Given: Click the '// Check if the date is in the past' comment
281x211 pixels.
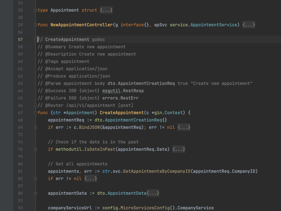Looking at the screenshot, I should click(x=93, y=142).
